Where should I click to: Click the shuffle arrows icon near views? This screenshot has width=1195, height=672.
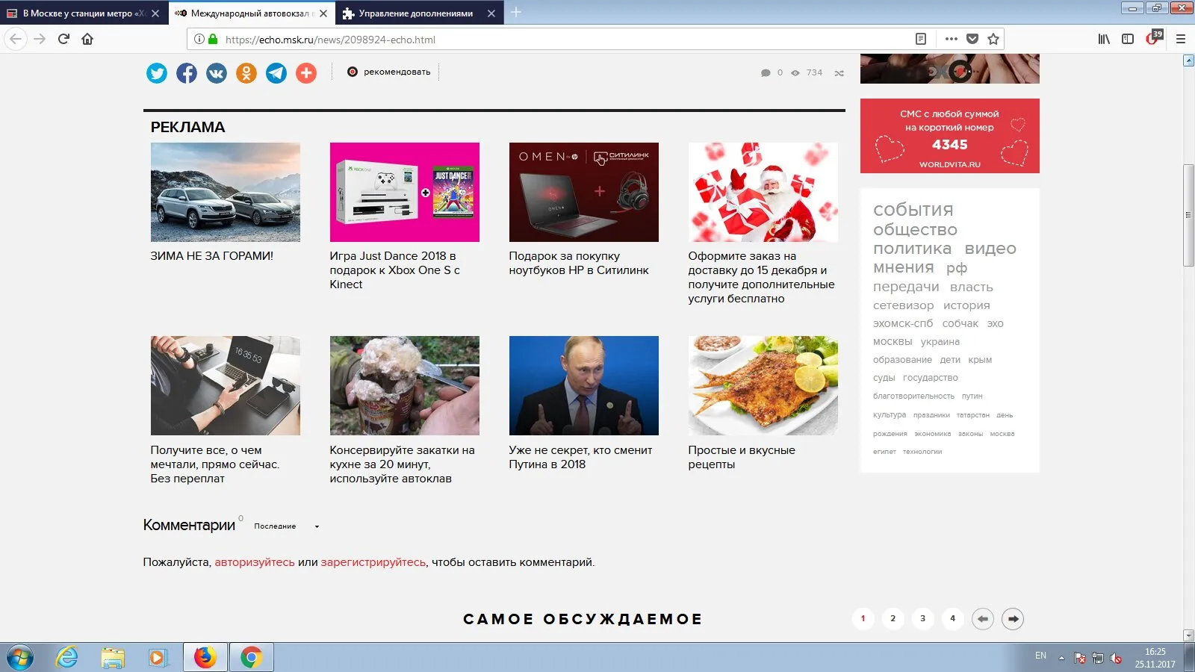[839, 73]
